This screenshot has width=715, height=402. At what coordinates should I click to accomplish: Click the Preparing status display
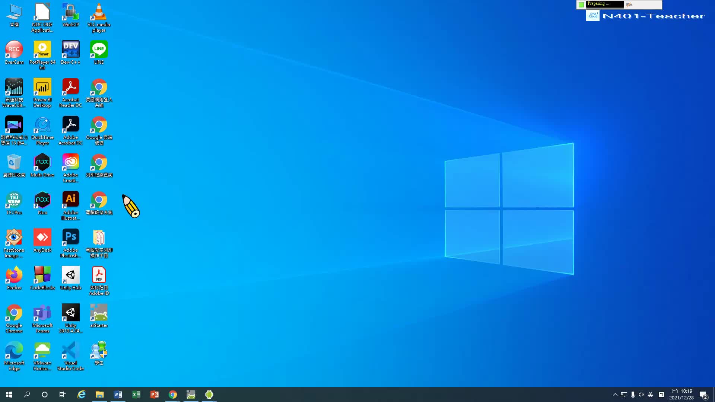click(x=605, y=4)
